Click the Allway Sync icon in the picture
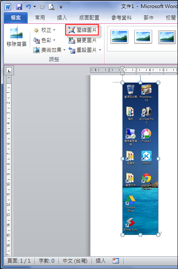Image resolution: width=178 pixels, height=269 pixels. [130, 222]
